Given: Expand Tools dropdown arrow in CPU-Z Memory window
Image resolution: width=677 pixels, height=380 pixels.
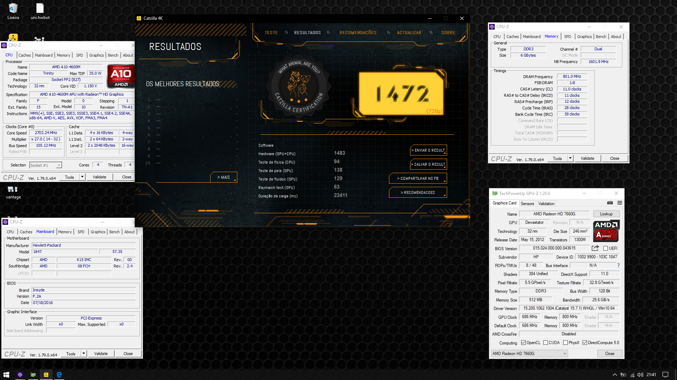Looking at the screenshot, I should pyautogui.click(x=571, y=158).
